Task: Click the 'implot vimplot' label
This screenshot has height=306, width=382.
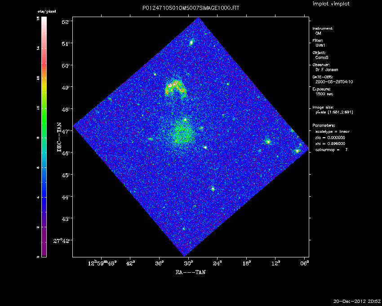Action: coord(331,4)
